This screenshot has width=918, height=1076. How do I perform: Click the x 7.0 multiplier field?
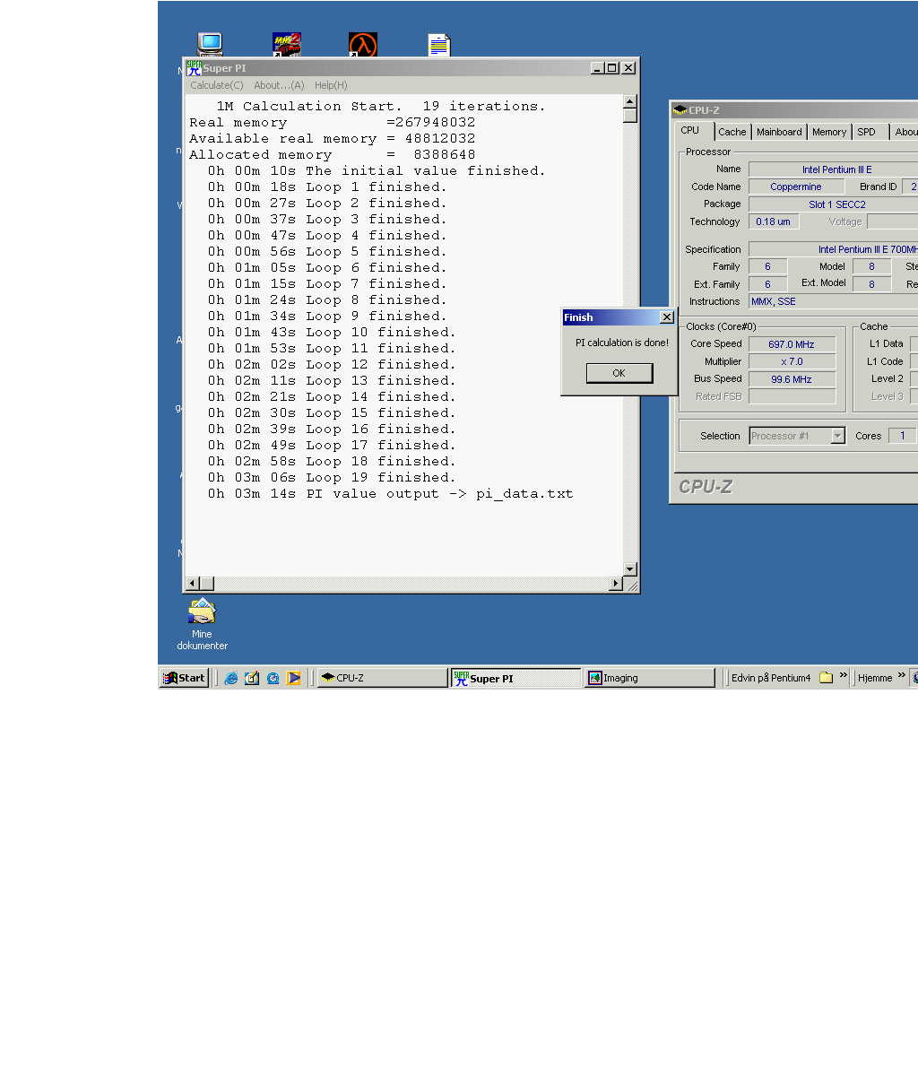point(792,361)
